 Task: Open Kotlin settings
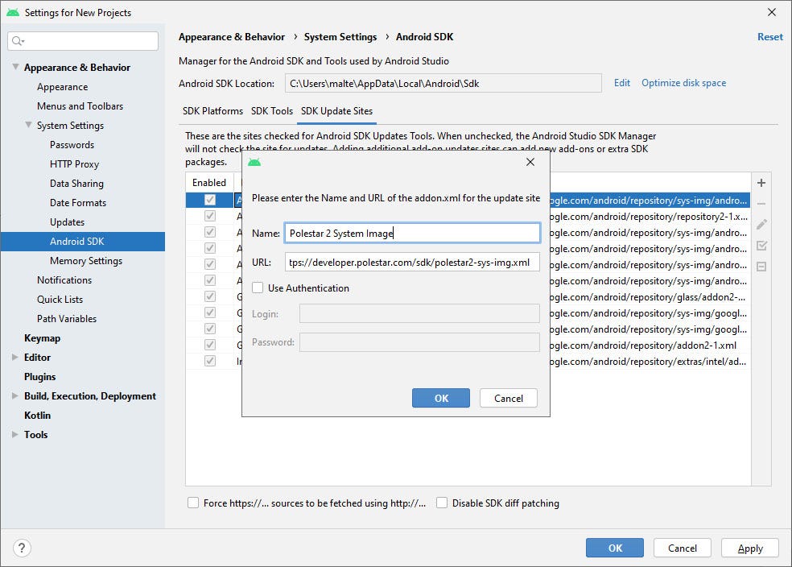[37, 416]
